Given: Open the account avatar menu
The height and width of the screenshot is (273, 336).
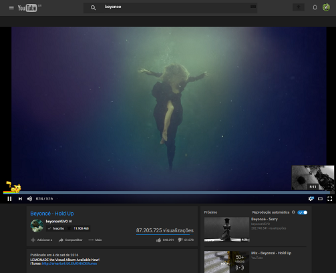Looking at the screenshot, I should click(x=326, y=7).
